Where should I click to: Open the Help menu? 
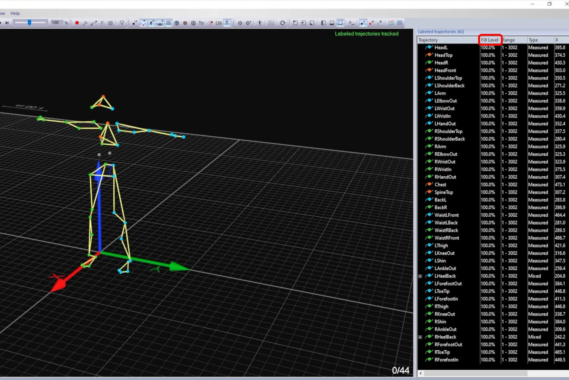[15, 13]
